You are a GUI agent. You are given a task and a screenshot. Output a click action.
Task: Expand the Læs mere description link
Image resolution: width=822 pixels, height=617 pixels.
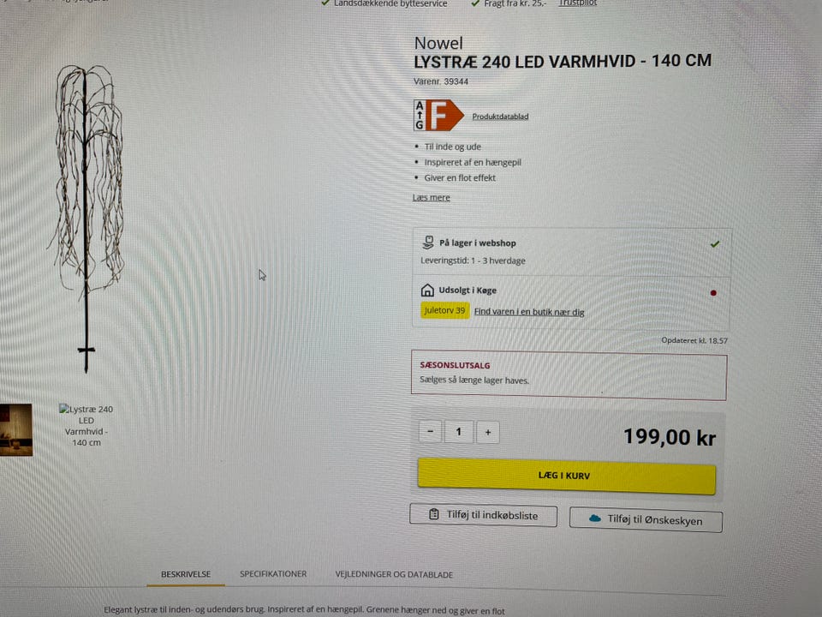tap(431, 198)
